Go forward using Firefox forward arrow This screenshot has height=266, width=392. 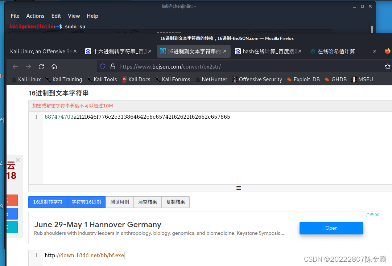pos(28,66)
